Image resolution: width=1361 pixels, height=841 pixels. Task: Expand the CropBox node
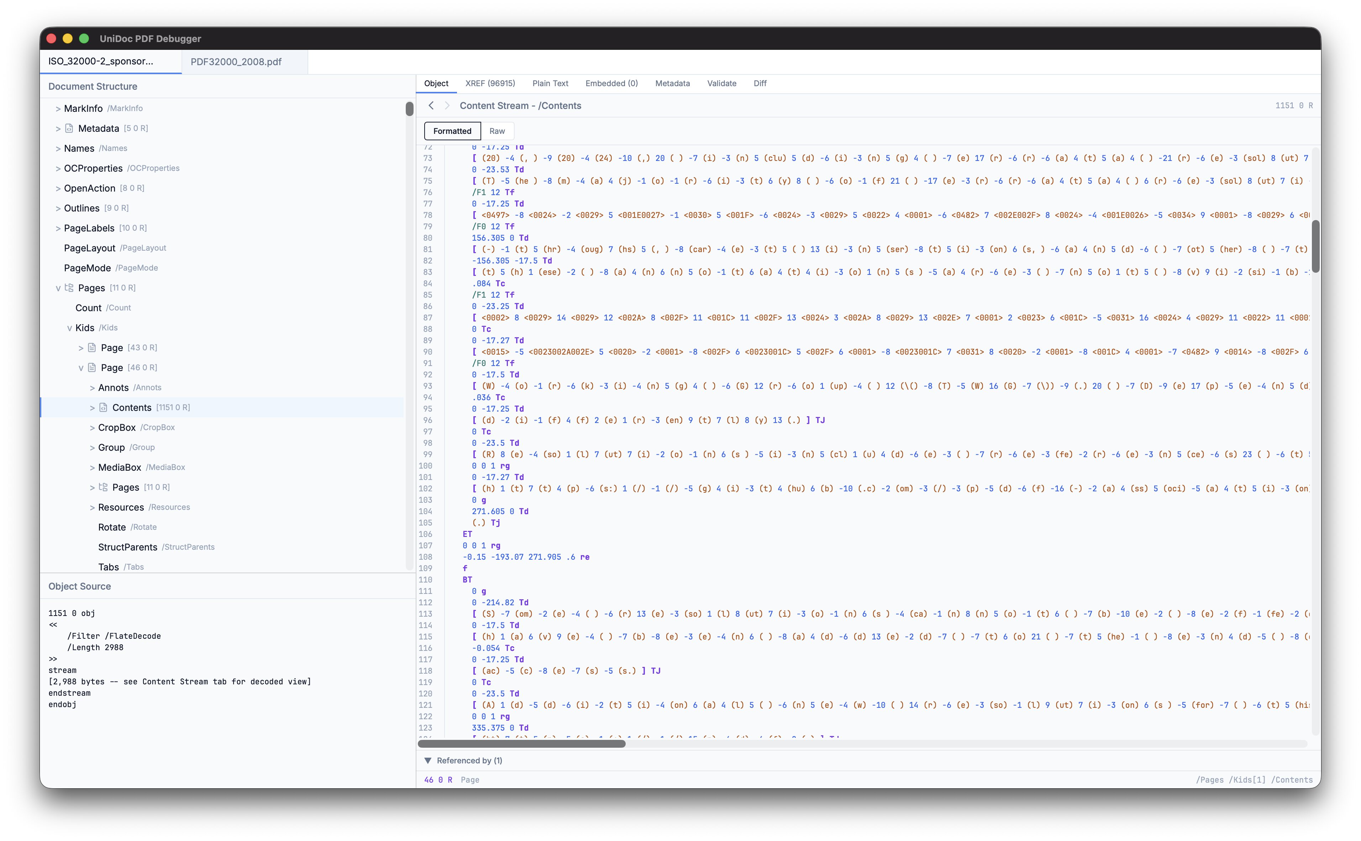(92, 428)
